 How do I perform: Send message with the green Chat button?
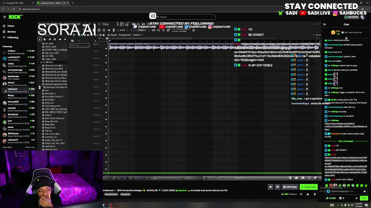[364, 198]
